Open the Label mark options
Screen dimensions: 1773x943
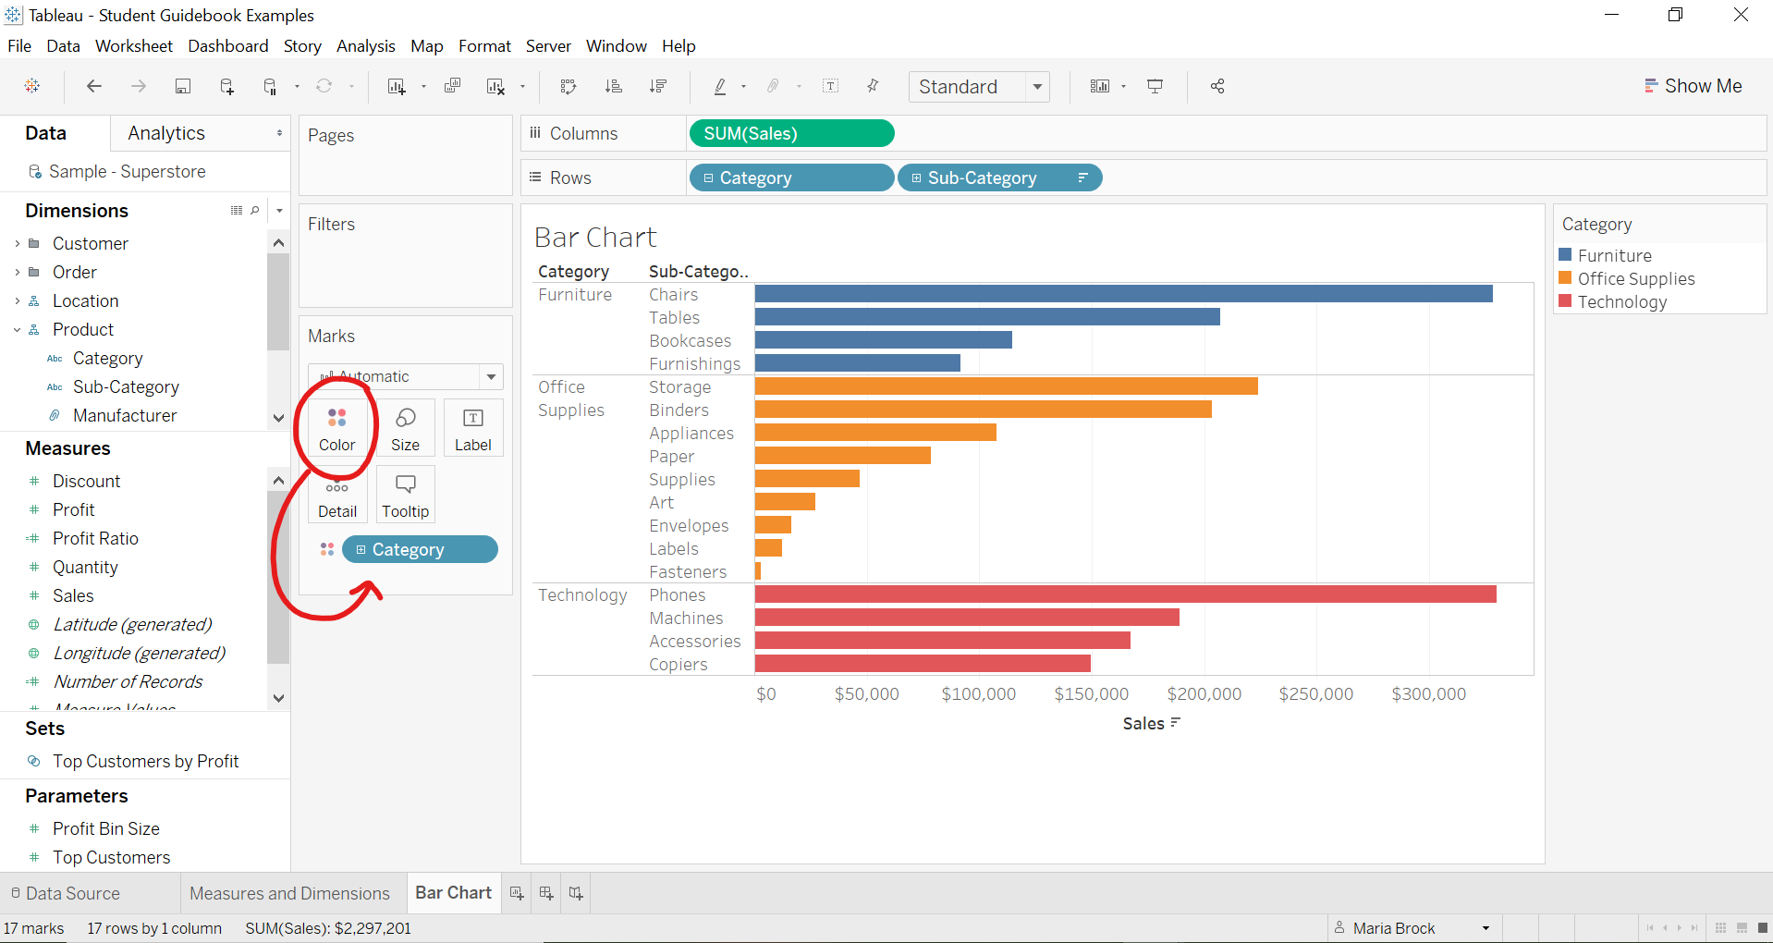point(472,427)
